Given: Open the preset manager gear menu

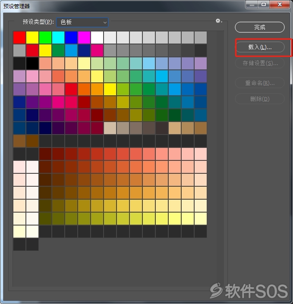Looking at the screenshot, I should tap(219, 21).
